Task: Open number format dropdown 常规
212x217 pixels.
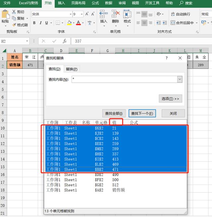Action: (x=206, y=14)
